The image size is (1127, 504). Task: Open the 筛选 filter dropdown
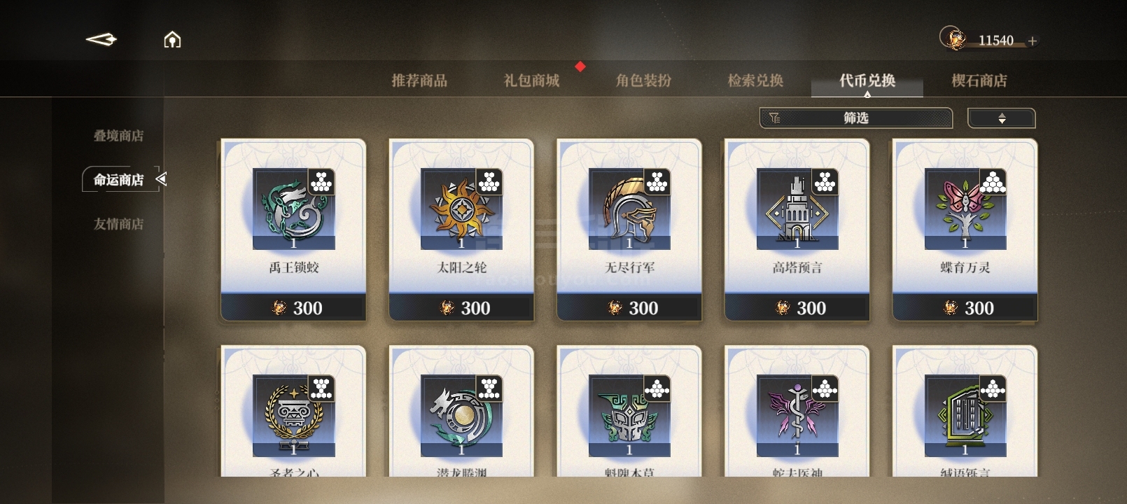pyautogui.click(x=856, y=118)
